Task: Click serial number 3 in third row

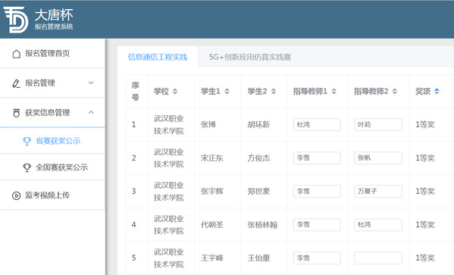Action: tap(133, 192)
